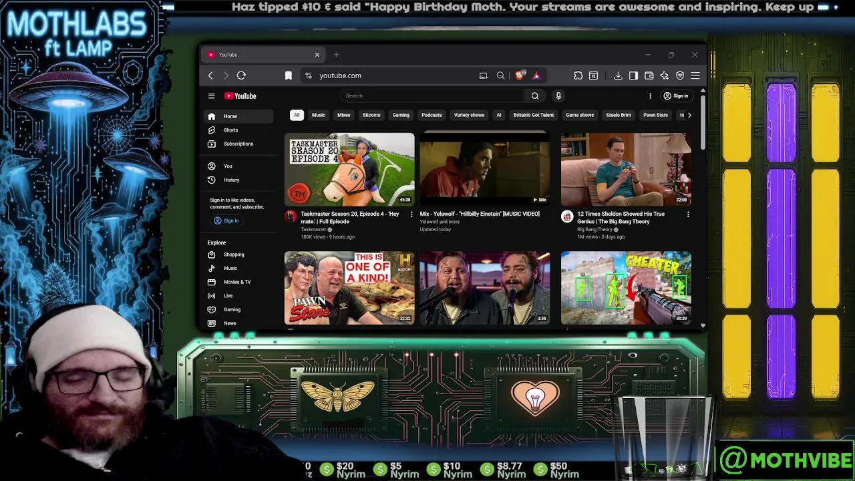Toggle the browser sidebar panel icon

pyautogui.click(x=633, y=75)
